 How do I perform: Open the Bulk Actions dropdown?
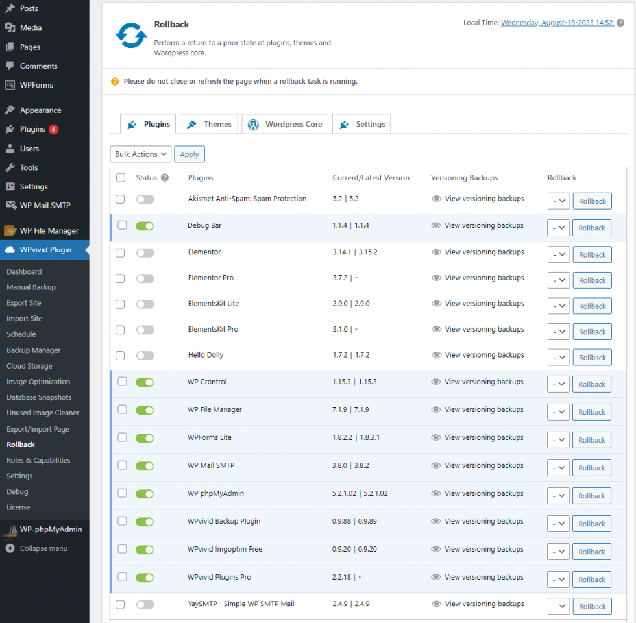click(x=140, y=154)
